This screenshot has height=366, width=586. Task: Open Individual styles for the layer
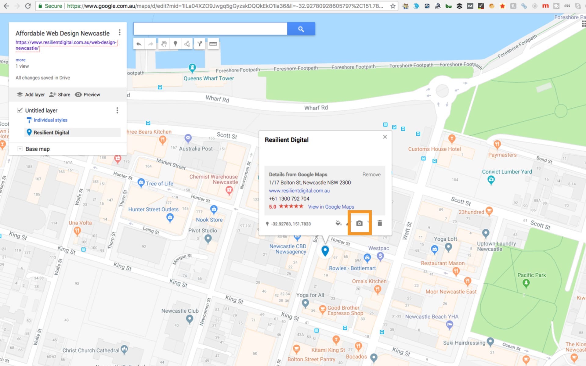click(50, 120)
